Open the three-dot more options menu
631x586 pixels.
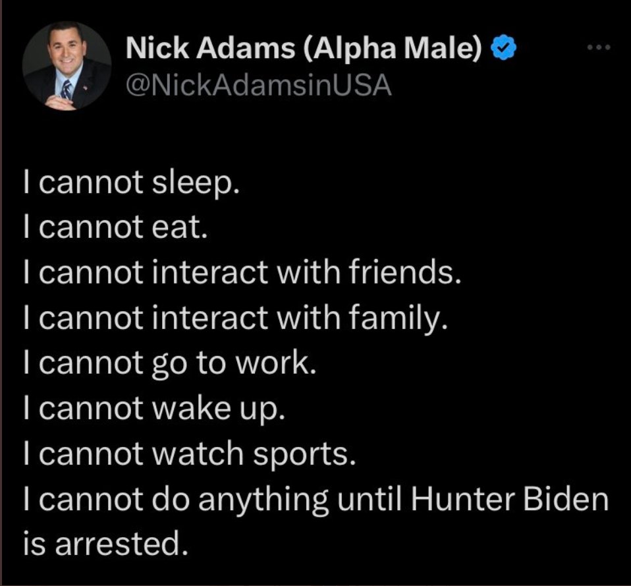point(599,47)
